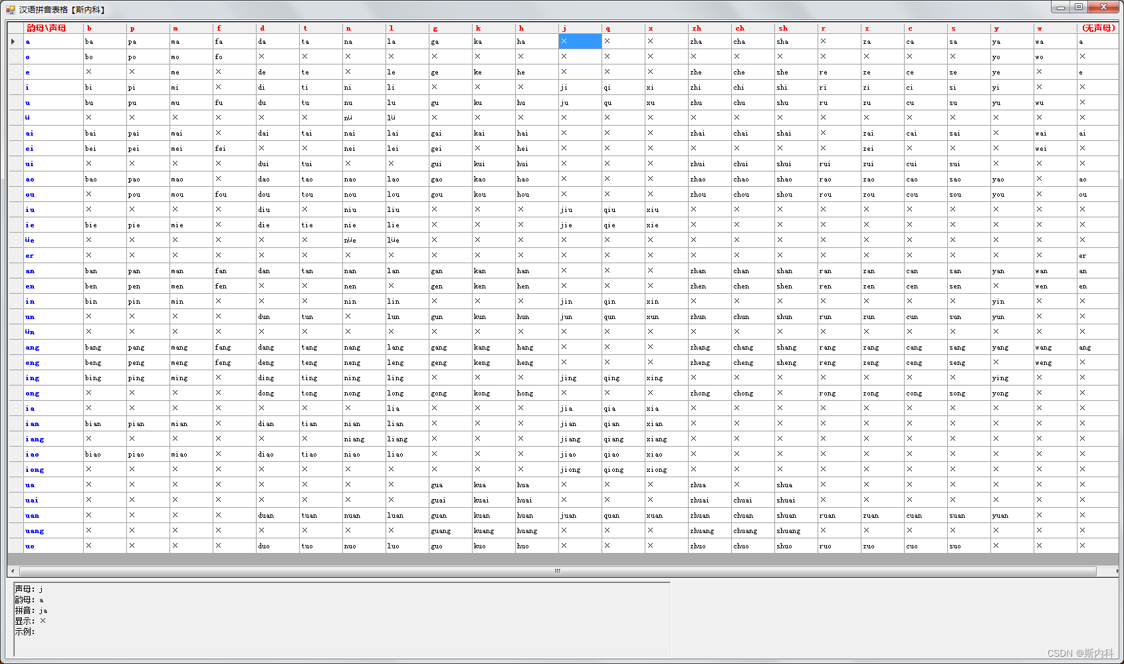Select the cell 'nüe'
Screen dimensions: 1124x664
(x=364, y=240)
